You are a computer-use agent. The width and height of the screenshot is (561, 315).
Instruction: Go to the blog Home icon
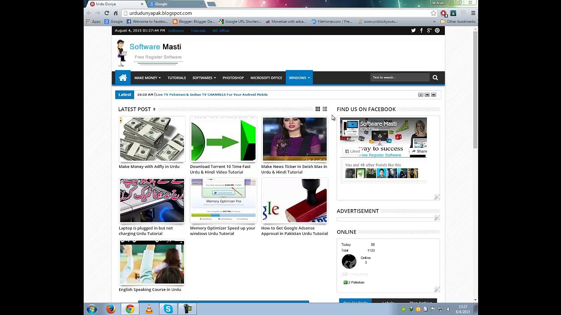click(123, 77)
